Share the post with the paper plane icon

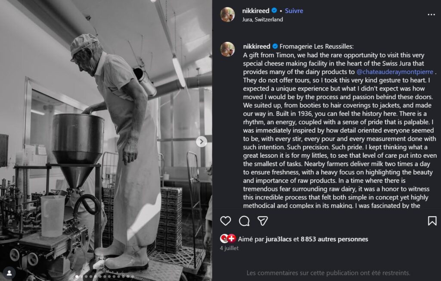[263, 221]
